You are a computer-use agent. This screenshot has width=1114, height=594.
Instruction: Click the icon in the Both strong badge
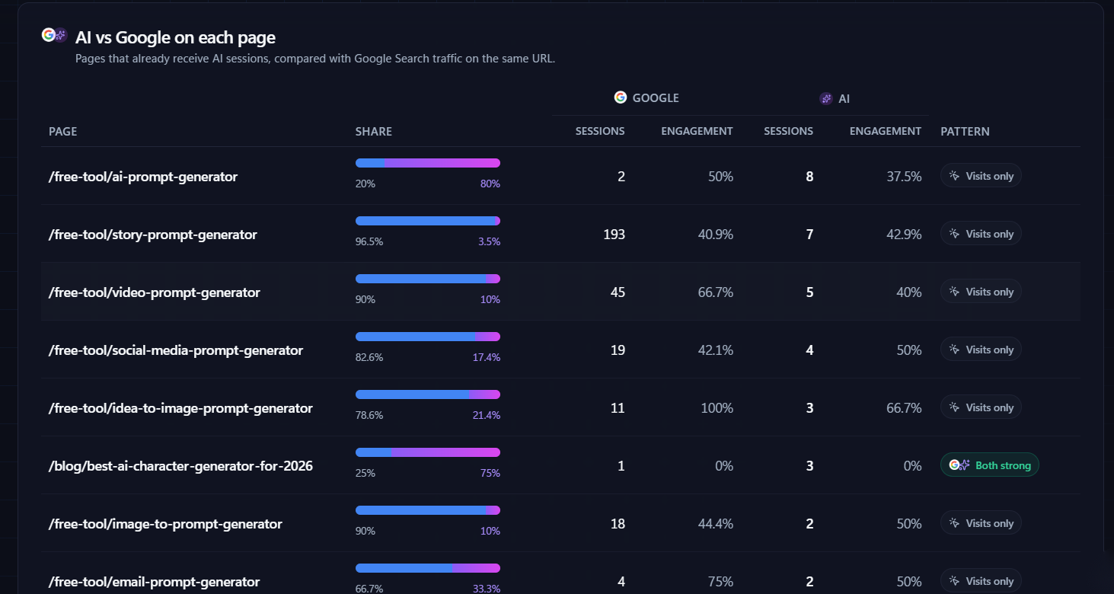pyautogui.click(x=959, y=465)
